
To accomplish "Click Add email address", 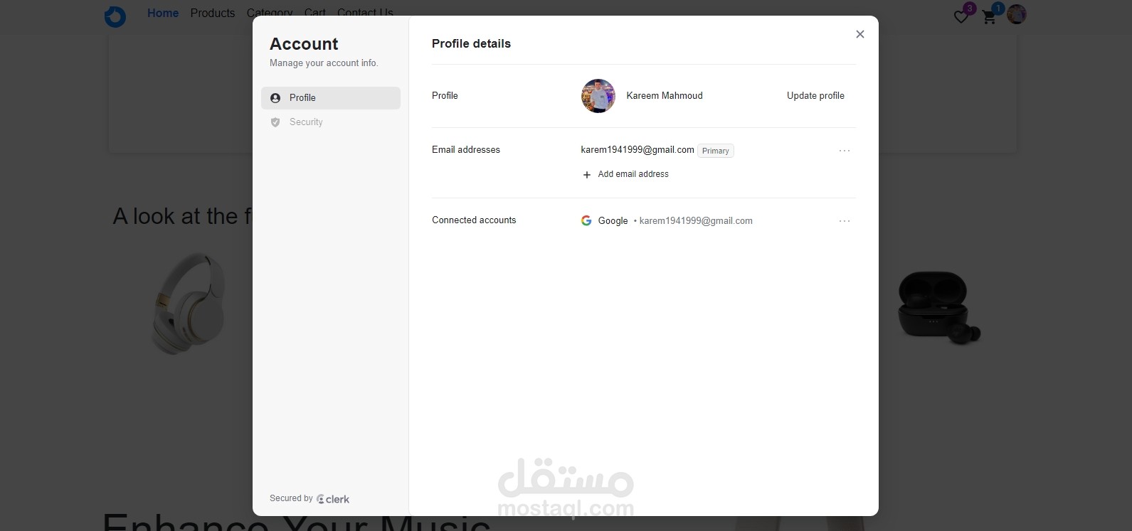I will point(633,174).
